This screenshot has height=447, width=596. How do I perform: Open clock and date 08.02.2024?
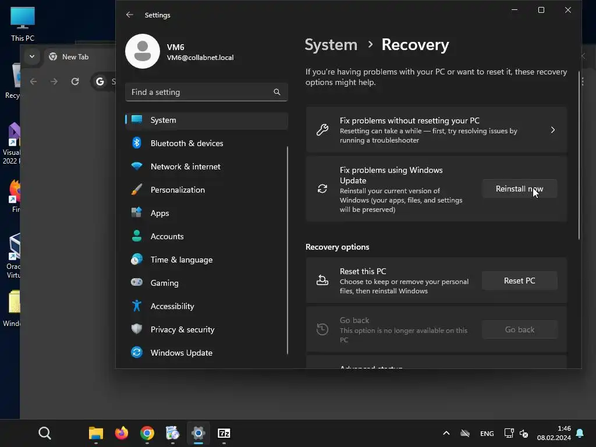(x=554, y=433)
